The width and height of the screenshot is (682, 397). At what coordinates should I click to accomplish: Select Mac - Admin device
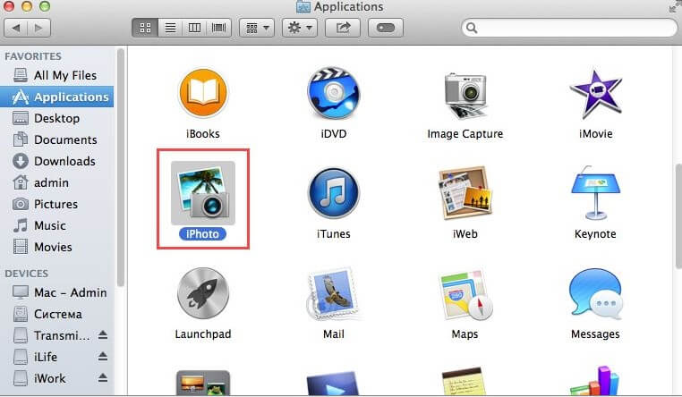pos(57,292)
